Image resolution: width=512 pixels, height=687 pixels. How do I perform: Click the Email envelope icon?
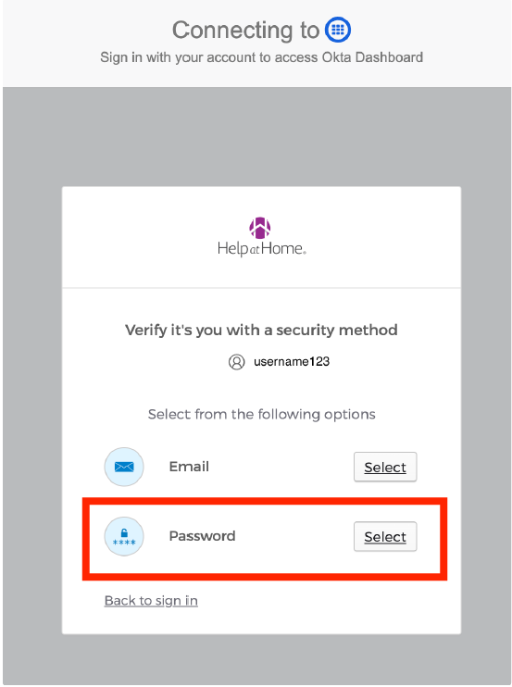pos(124,467)
